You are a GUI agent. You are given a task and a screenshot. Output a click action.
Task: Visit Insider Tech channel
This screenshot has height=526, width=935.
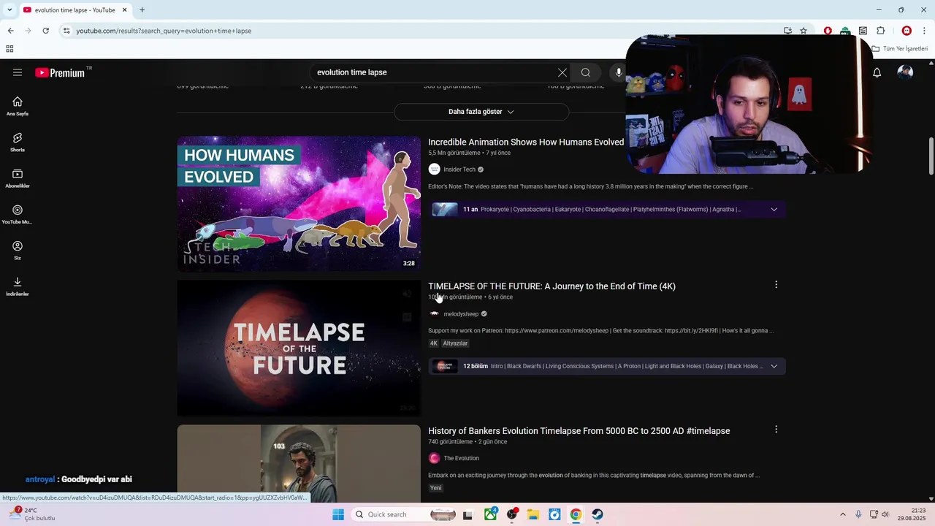pyautogui.click(x=459, y=169)
